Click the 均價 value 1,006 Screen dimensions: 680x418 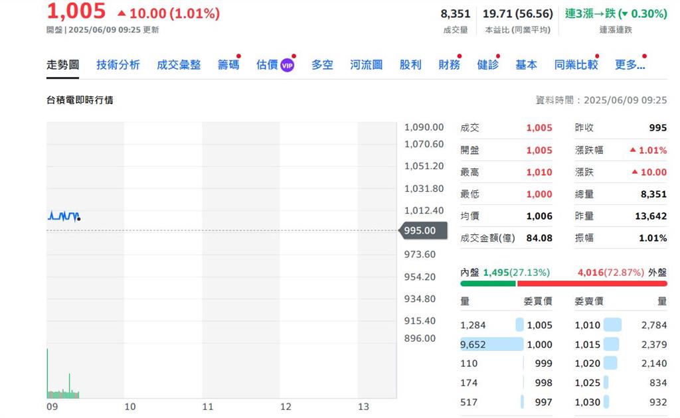[x=539, y=216]
